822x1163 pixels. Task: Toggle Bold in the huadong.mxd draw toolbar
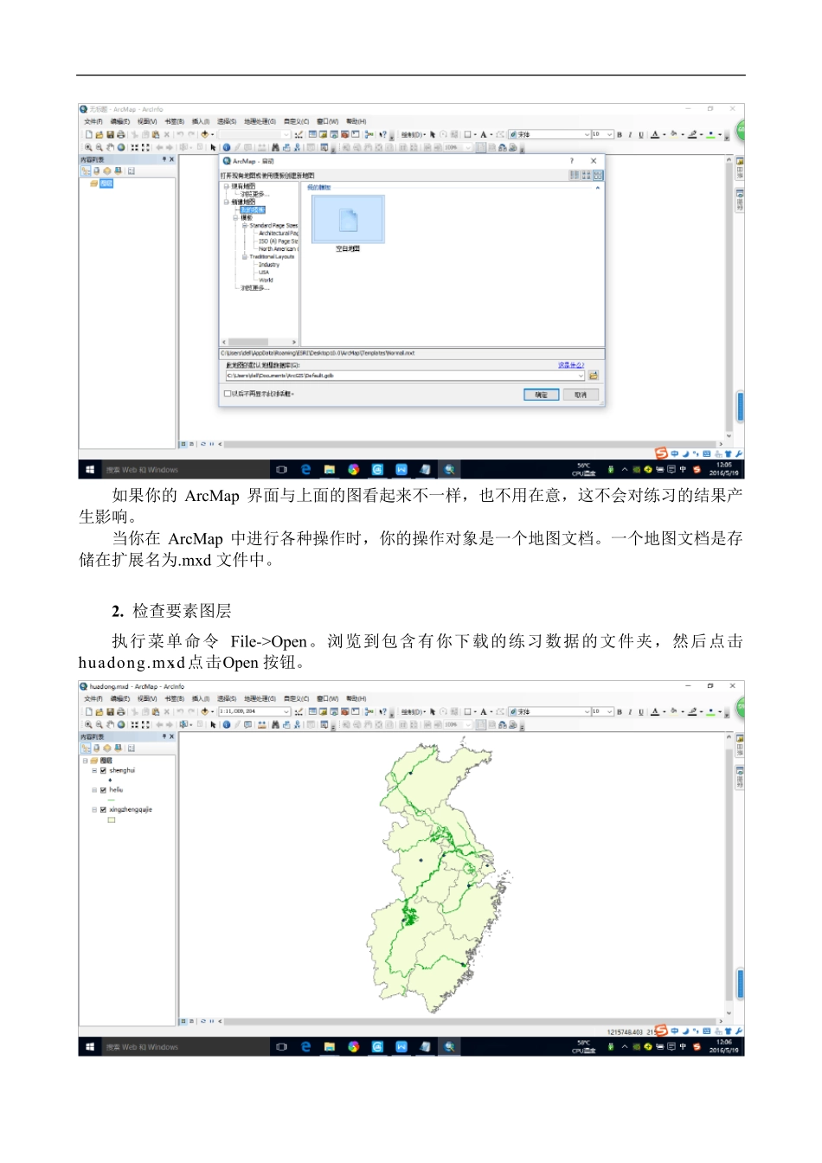[620, 711]
